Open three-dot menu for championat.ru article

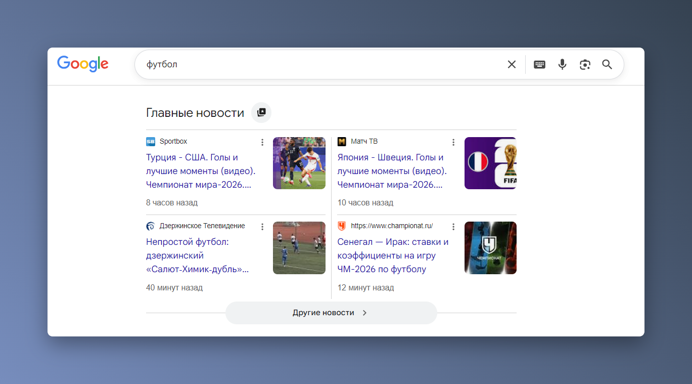pos(453,227)
